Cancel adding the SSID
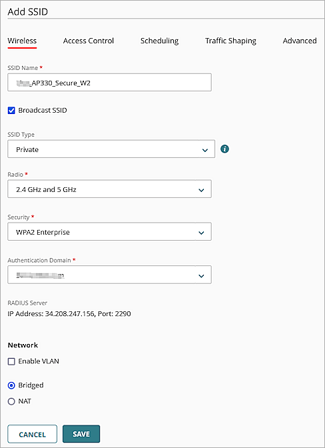This screenshot has width=325, height=448. [32, 434]
